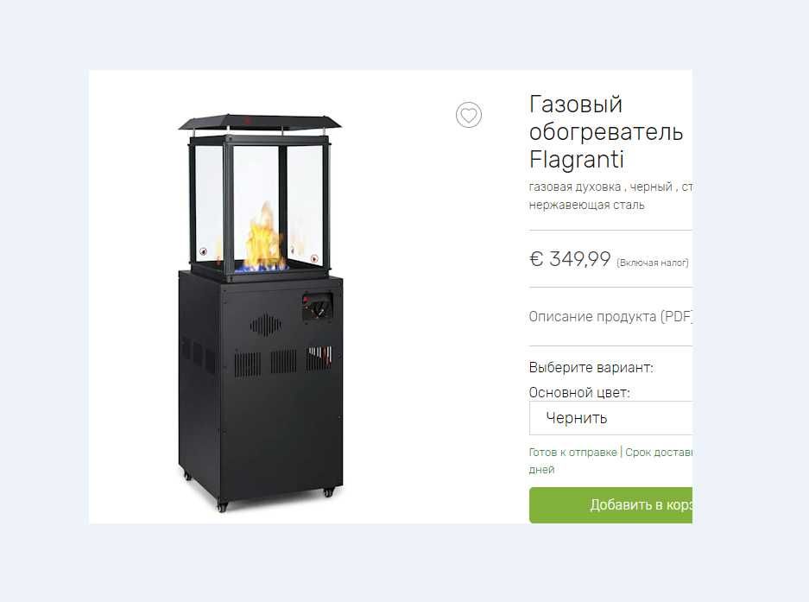Viewport: 809px width, 602px height.
Task: Click the flame inside the heater image
Action: tap(263, 238)
